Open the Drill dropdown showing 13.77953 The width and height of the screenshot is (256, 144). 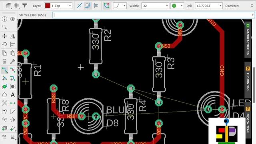[x=209, y=6]
